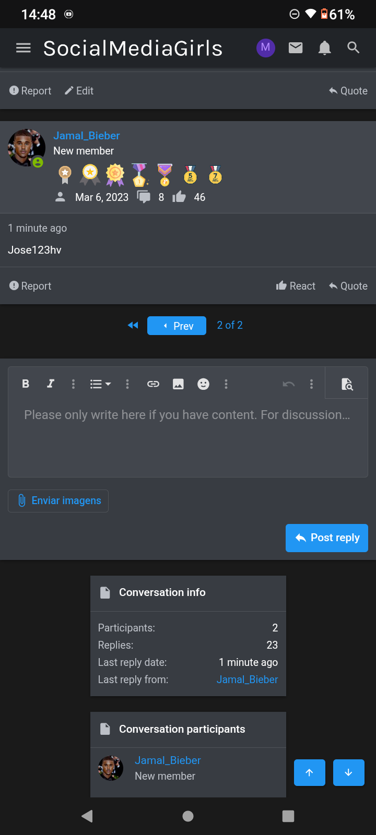Toggle editor preview mode
The image size is (376, 835).
tap(347, 384)
